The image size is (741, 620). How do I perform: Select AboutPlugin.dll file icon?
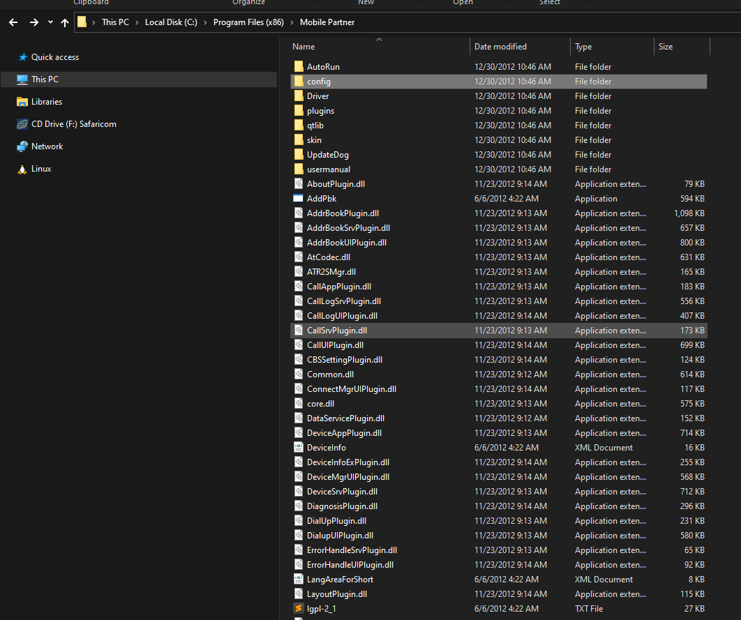[x=299, y=183]
